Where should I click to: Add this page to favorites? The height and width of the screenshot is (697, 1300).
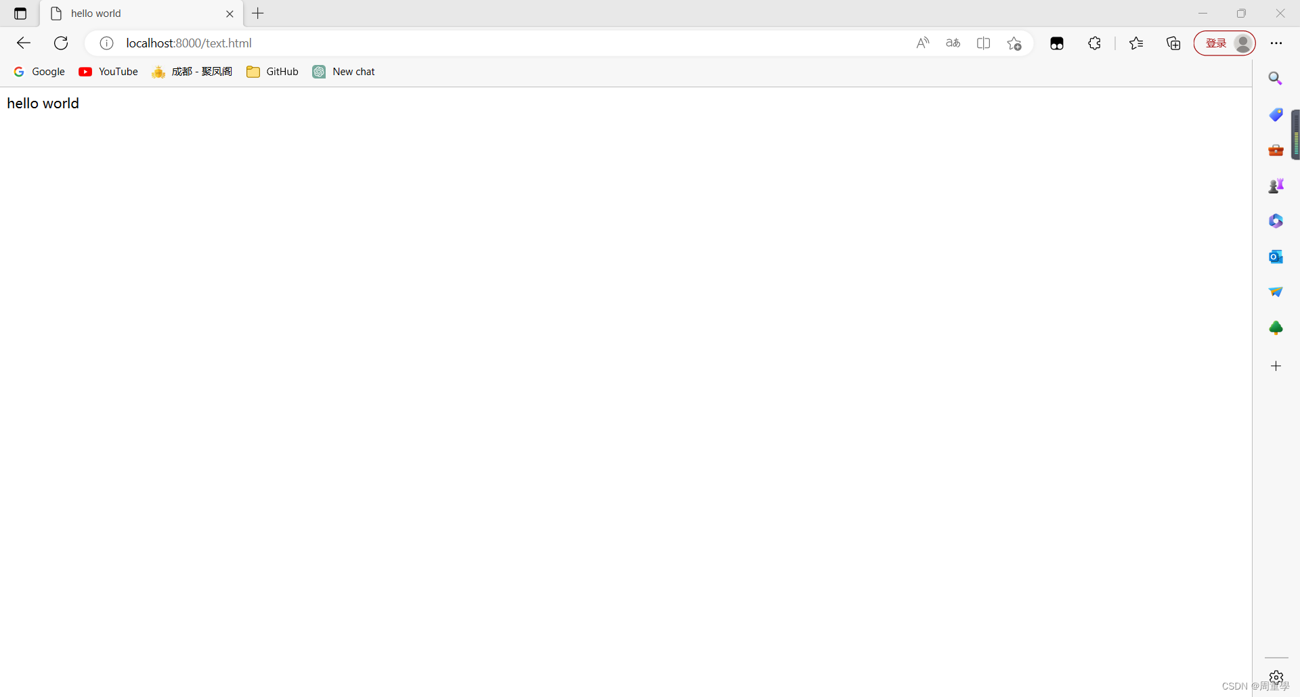pos(1014,43)
